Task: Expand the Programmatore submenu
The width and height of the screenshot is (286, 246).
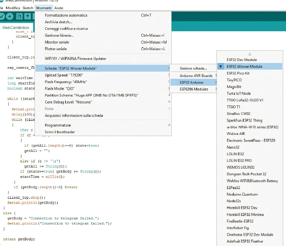Action: tap(103, 125)
